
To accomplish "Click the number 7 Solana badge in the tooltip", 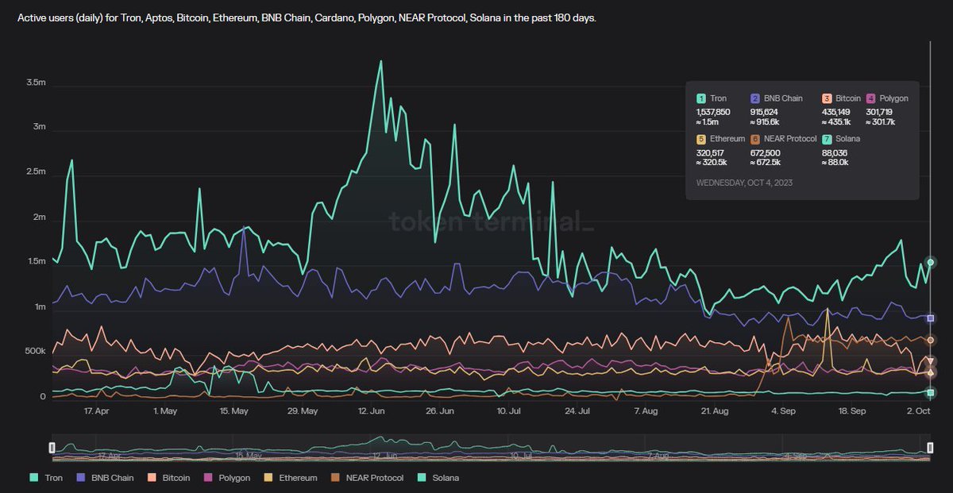I will coord(827,139).
